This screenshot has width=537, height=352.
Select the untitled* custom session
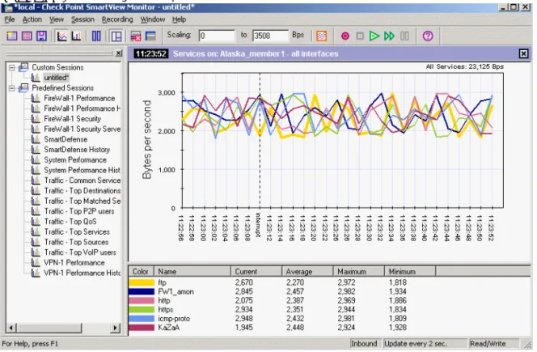click(x=57, y=78)
